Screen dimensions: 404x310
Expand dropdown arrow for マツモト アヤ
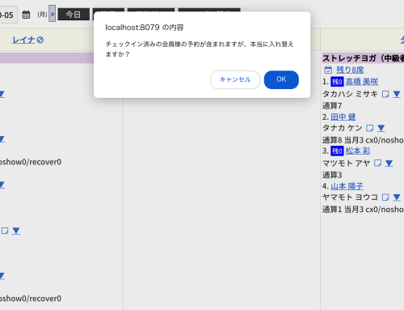(x=389, y=163)
